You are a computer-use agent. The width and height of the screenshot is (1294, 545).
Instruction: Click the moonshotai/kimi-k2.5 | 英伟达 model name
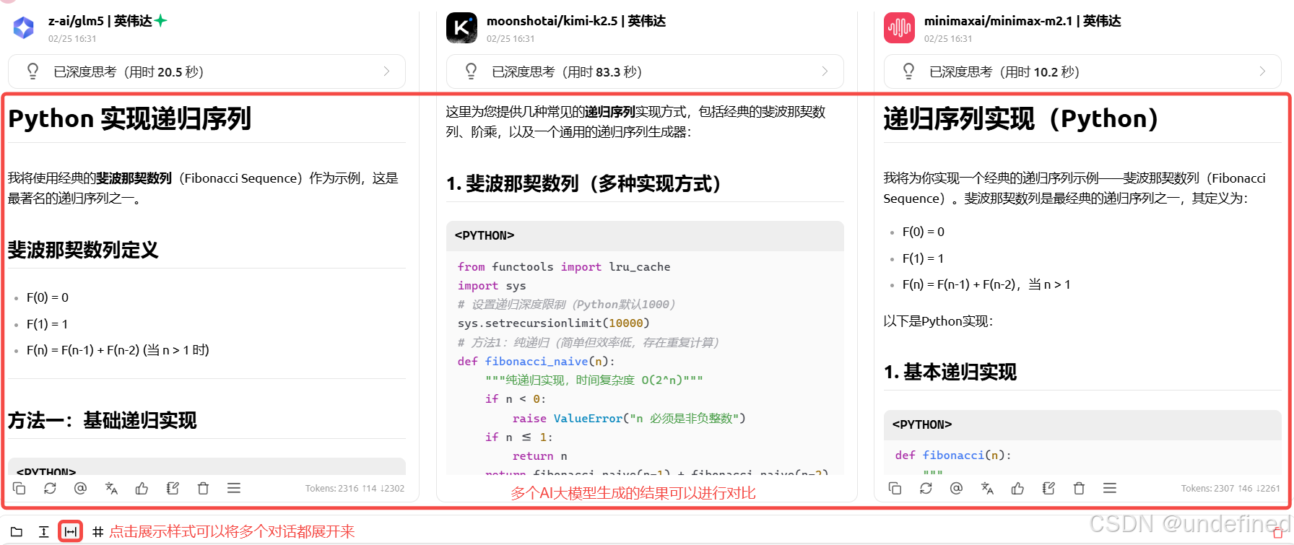tap(576, 21)
